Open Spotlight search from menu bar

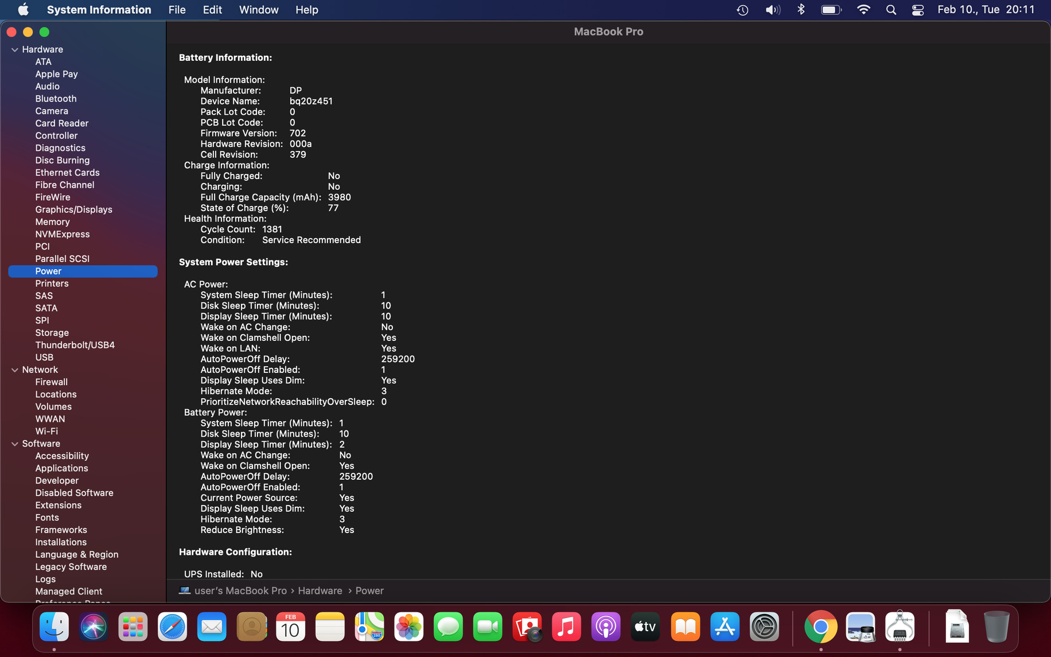(x=891, y=10)
